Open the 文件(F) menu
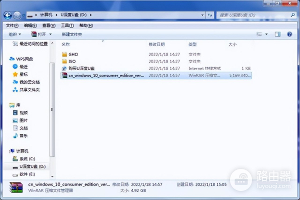The image size is (300, 200). point(12,26)
